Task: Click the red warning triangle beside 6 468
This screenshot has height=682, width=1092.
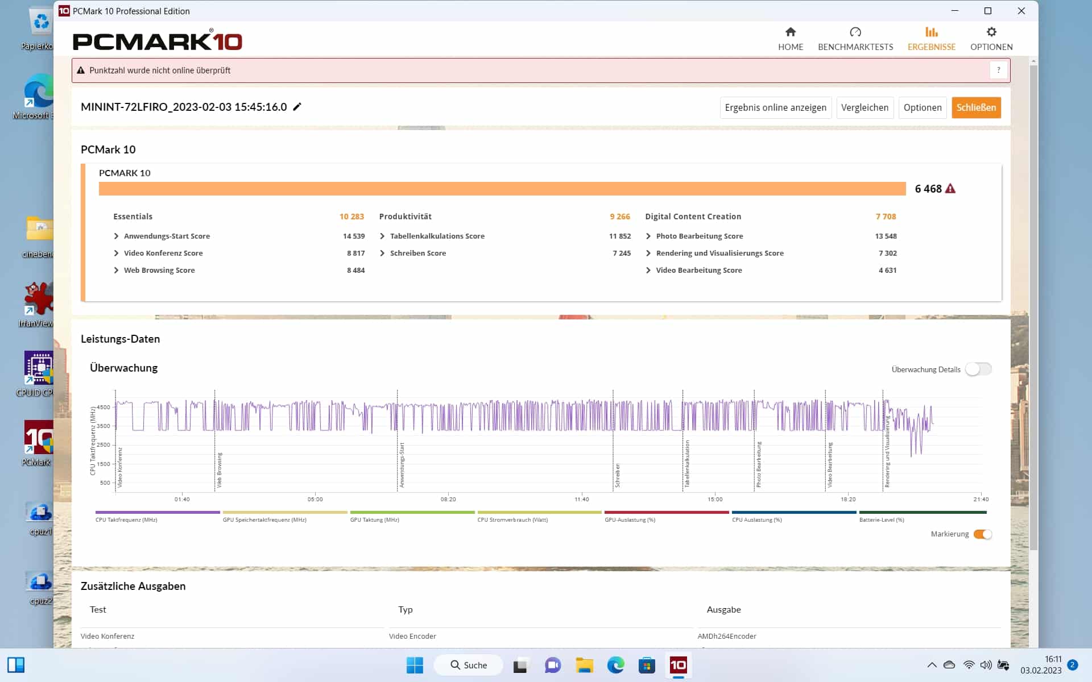Action: pos(950,189)
